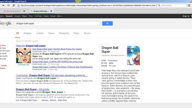The height and width of the screenshot is (108, 192).
Task: Open the Vegeta news thumbnail
Action: (23, 55)
